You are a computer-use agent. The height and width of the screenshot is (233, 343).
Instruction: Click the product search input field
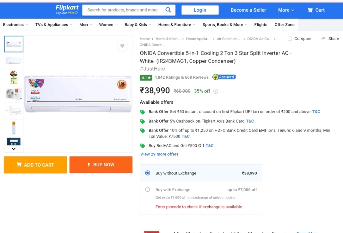point(124,10)
